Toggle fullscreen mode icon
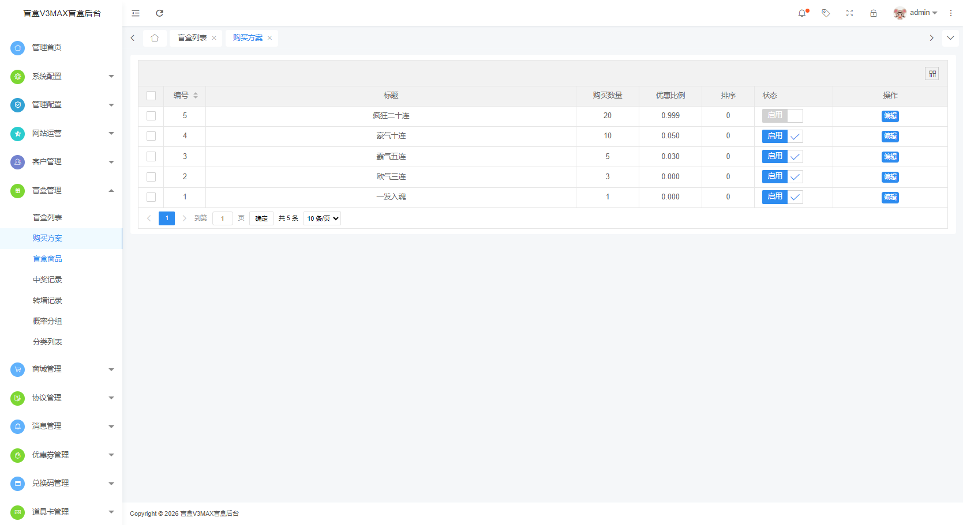Viewport: 963px width, 525px height. (x=849, y=13)
